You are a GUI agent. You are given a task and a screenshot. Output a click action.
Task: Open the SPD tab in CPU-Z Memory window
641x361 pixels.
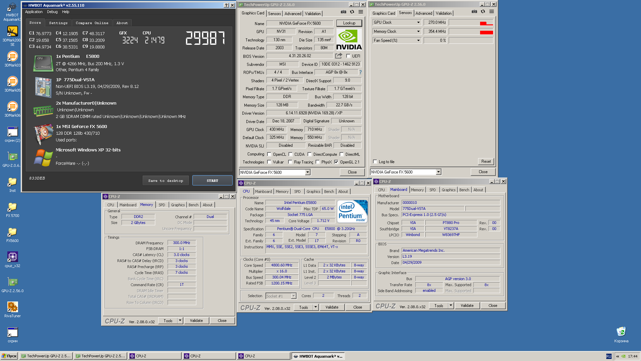coord(162,205)
